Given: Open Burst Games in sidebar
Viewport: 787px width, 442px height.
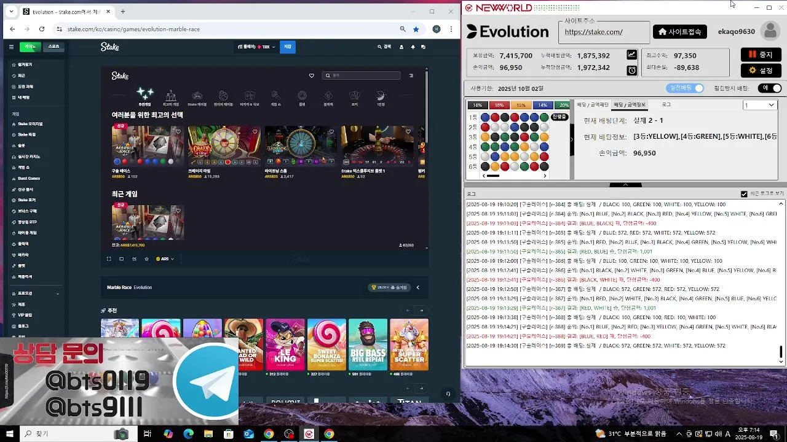Looking at the screenshot, I should (29, 179).
